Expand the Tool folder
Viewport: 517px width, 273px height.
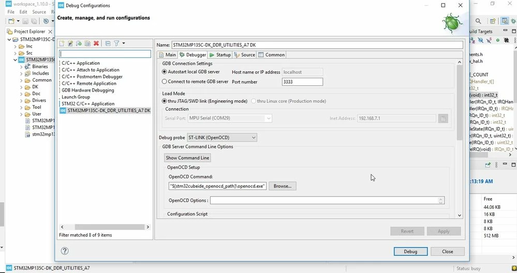21,107
